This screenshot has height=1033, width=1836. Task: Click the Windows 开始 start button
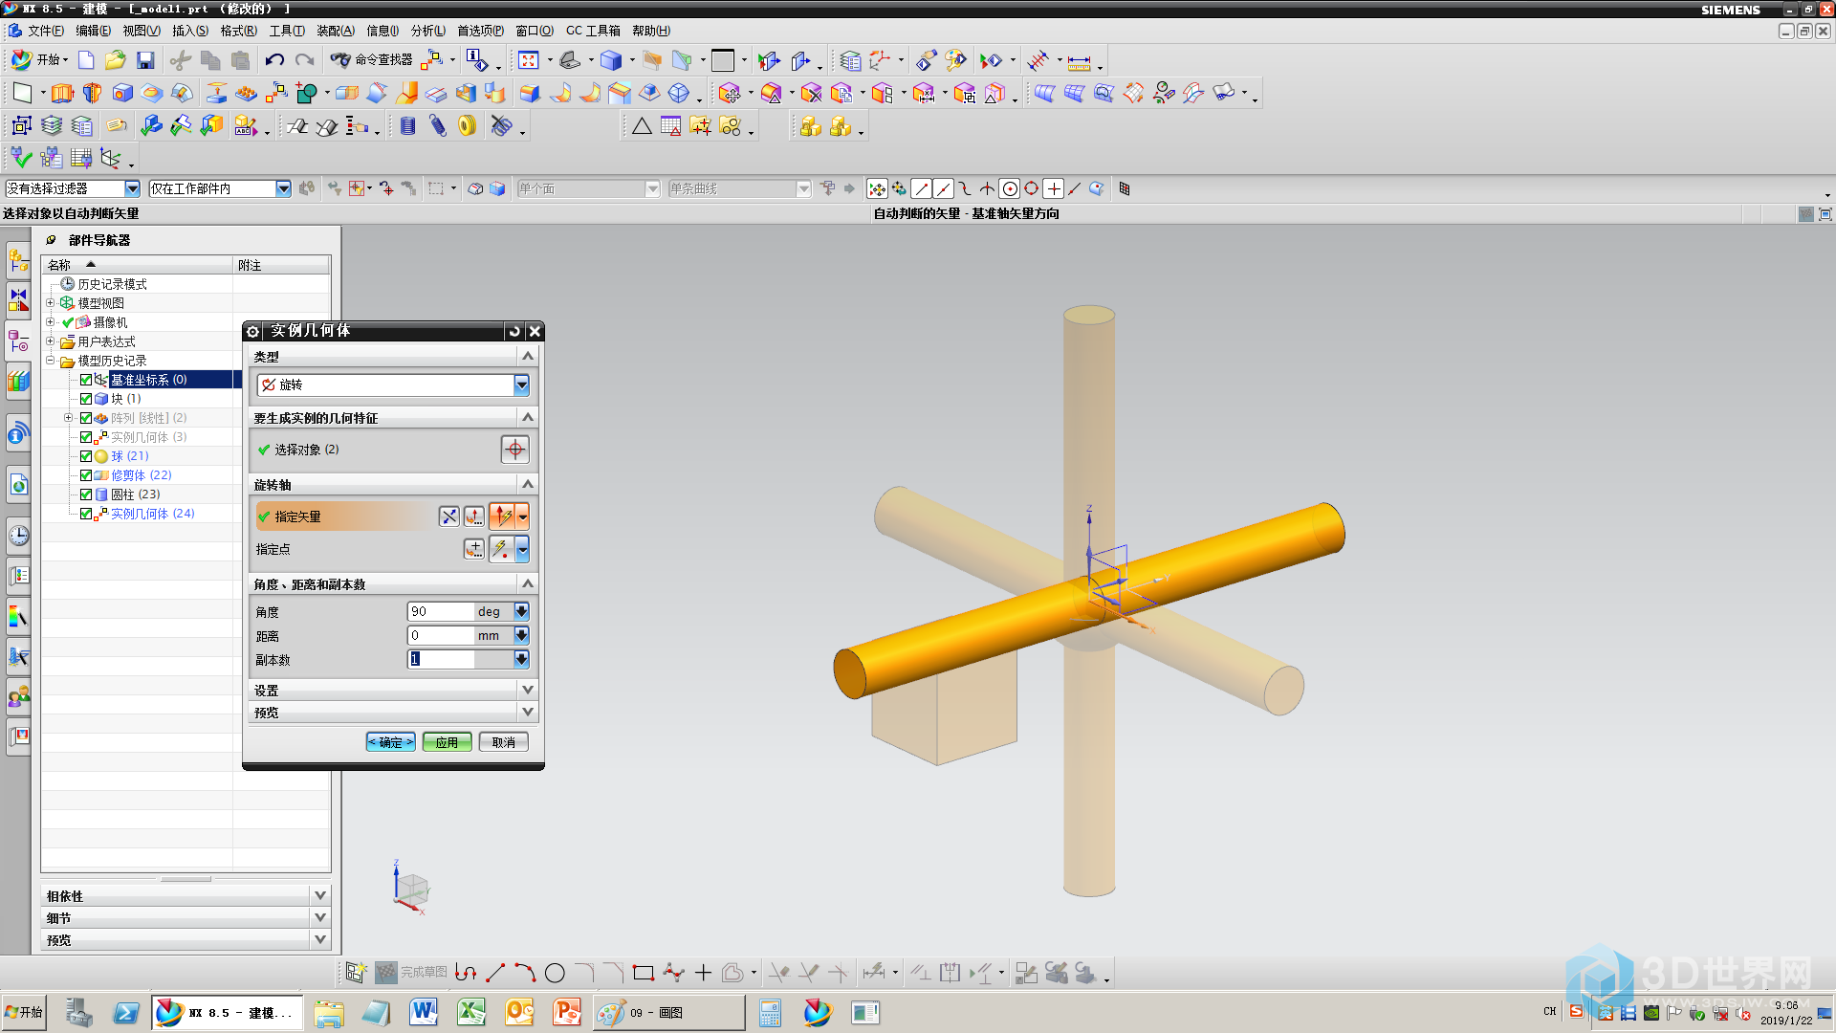click(x=24, y=1012)
